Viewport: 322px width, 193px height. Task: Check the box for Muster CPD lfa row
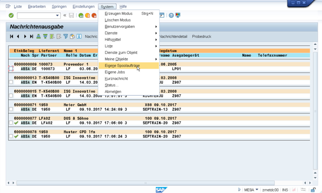tap(11, 137)
